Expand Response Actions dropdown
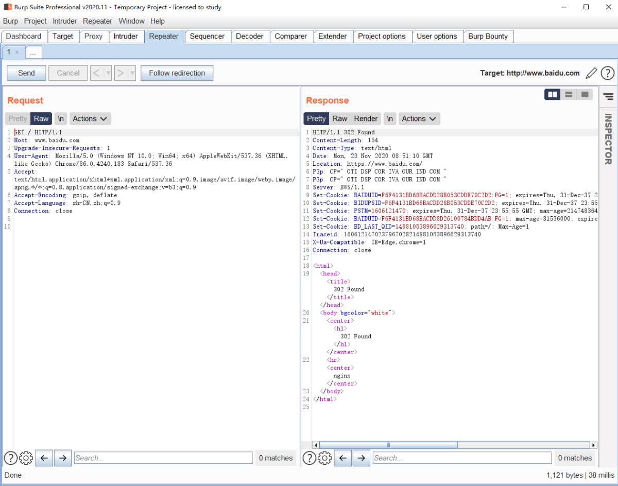 [419, 118]
